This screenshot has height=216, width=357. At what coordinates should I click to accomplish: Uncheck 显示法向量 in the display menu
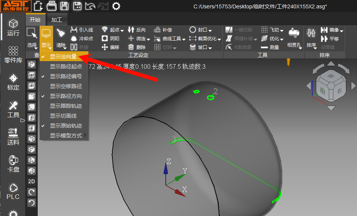point(63,57)
